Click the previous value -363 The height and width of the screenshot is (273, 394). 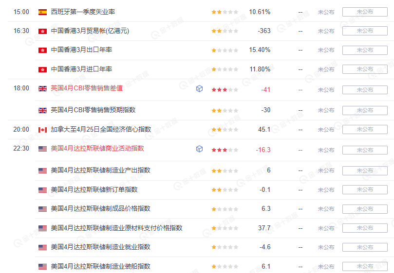tap(264, 31)
